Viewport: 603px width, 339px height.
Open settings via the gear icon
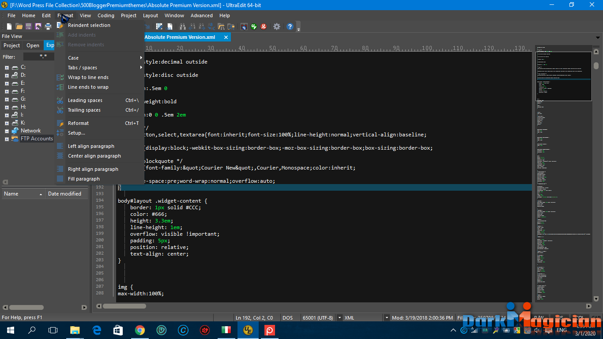pyautogui.click(x=277, y=26)
